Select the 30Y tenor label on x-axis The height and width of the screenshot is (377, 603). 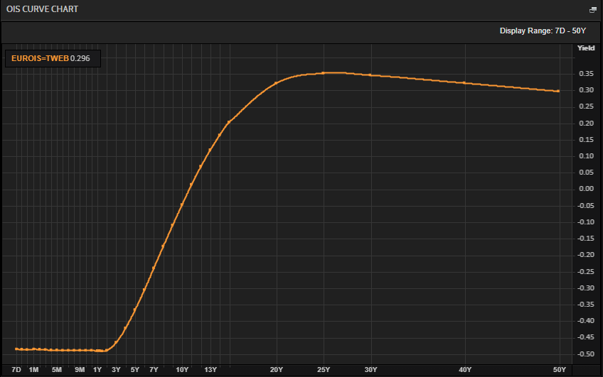pos(370,370)
